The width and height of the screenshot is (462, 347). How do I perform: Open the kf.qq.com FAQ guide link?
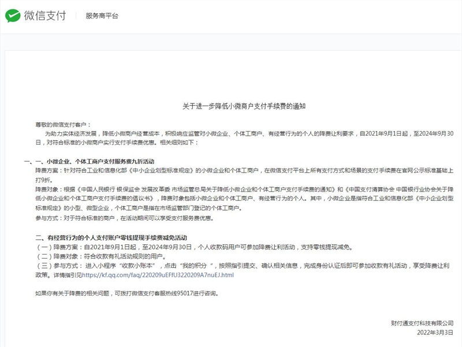[x=158, y=275]
